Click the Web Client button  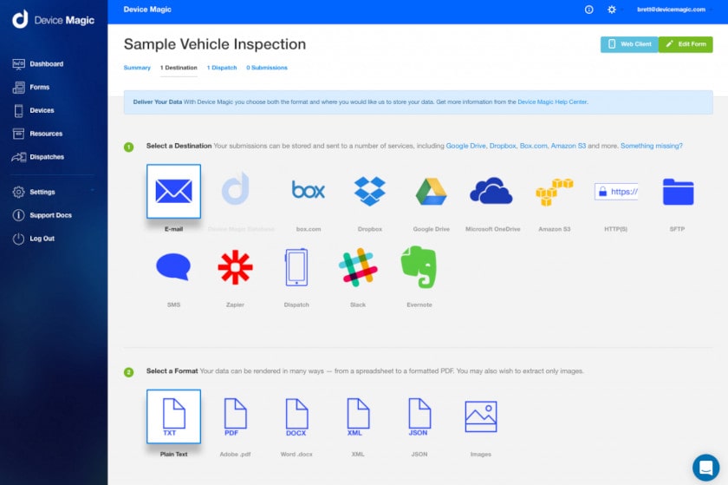pyautogui.click(x=629, y=44)
